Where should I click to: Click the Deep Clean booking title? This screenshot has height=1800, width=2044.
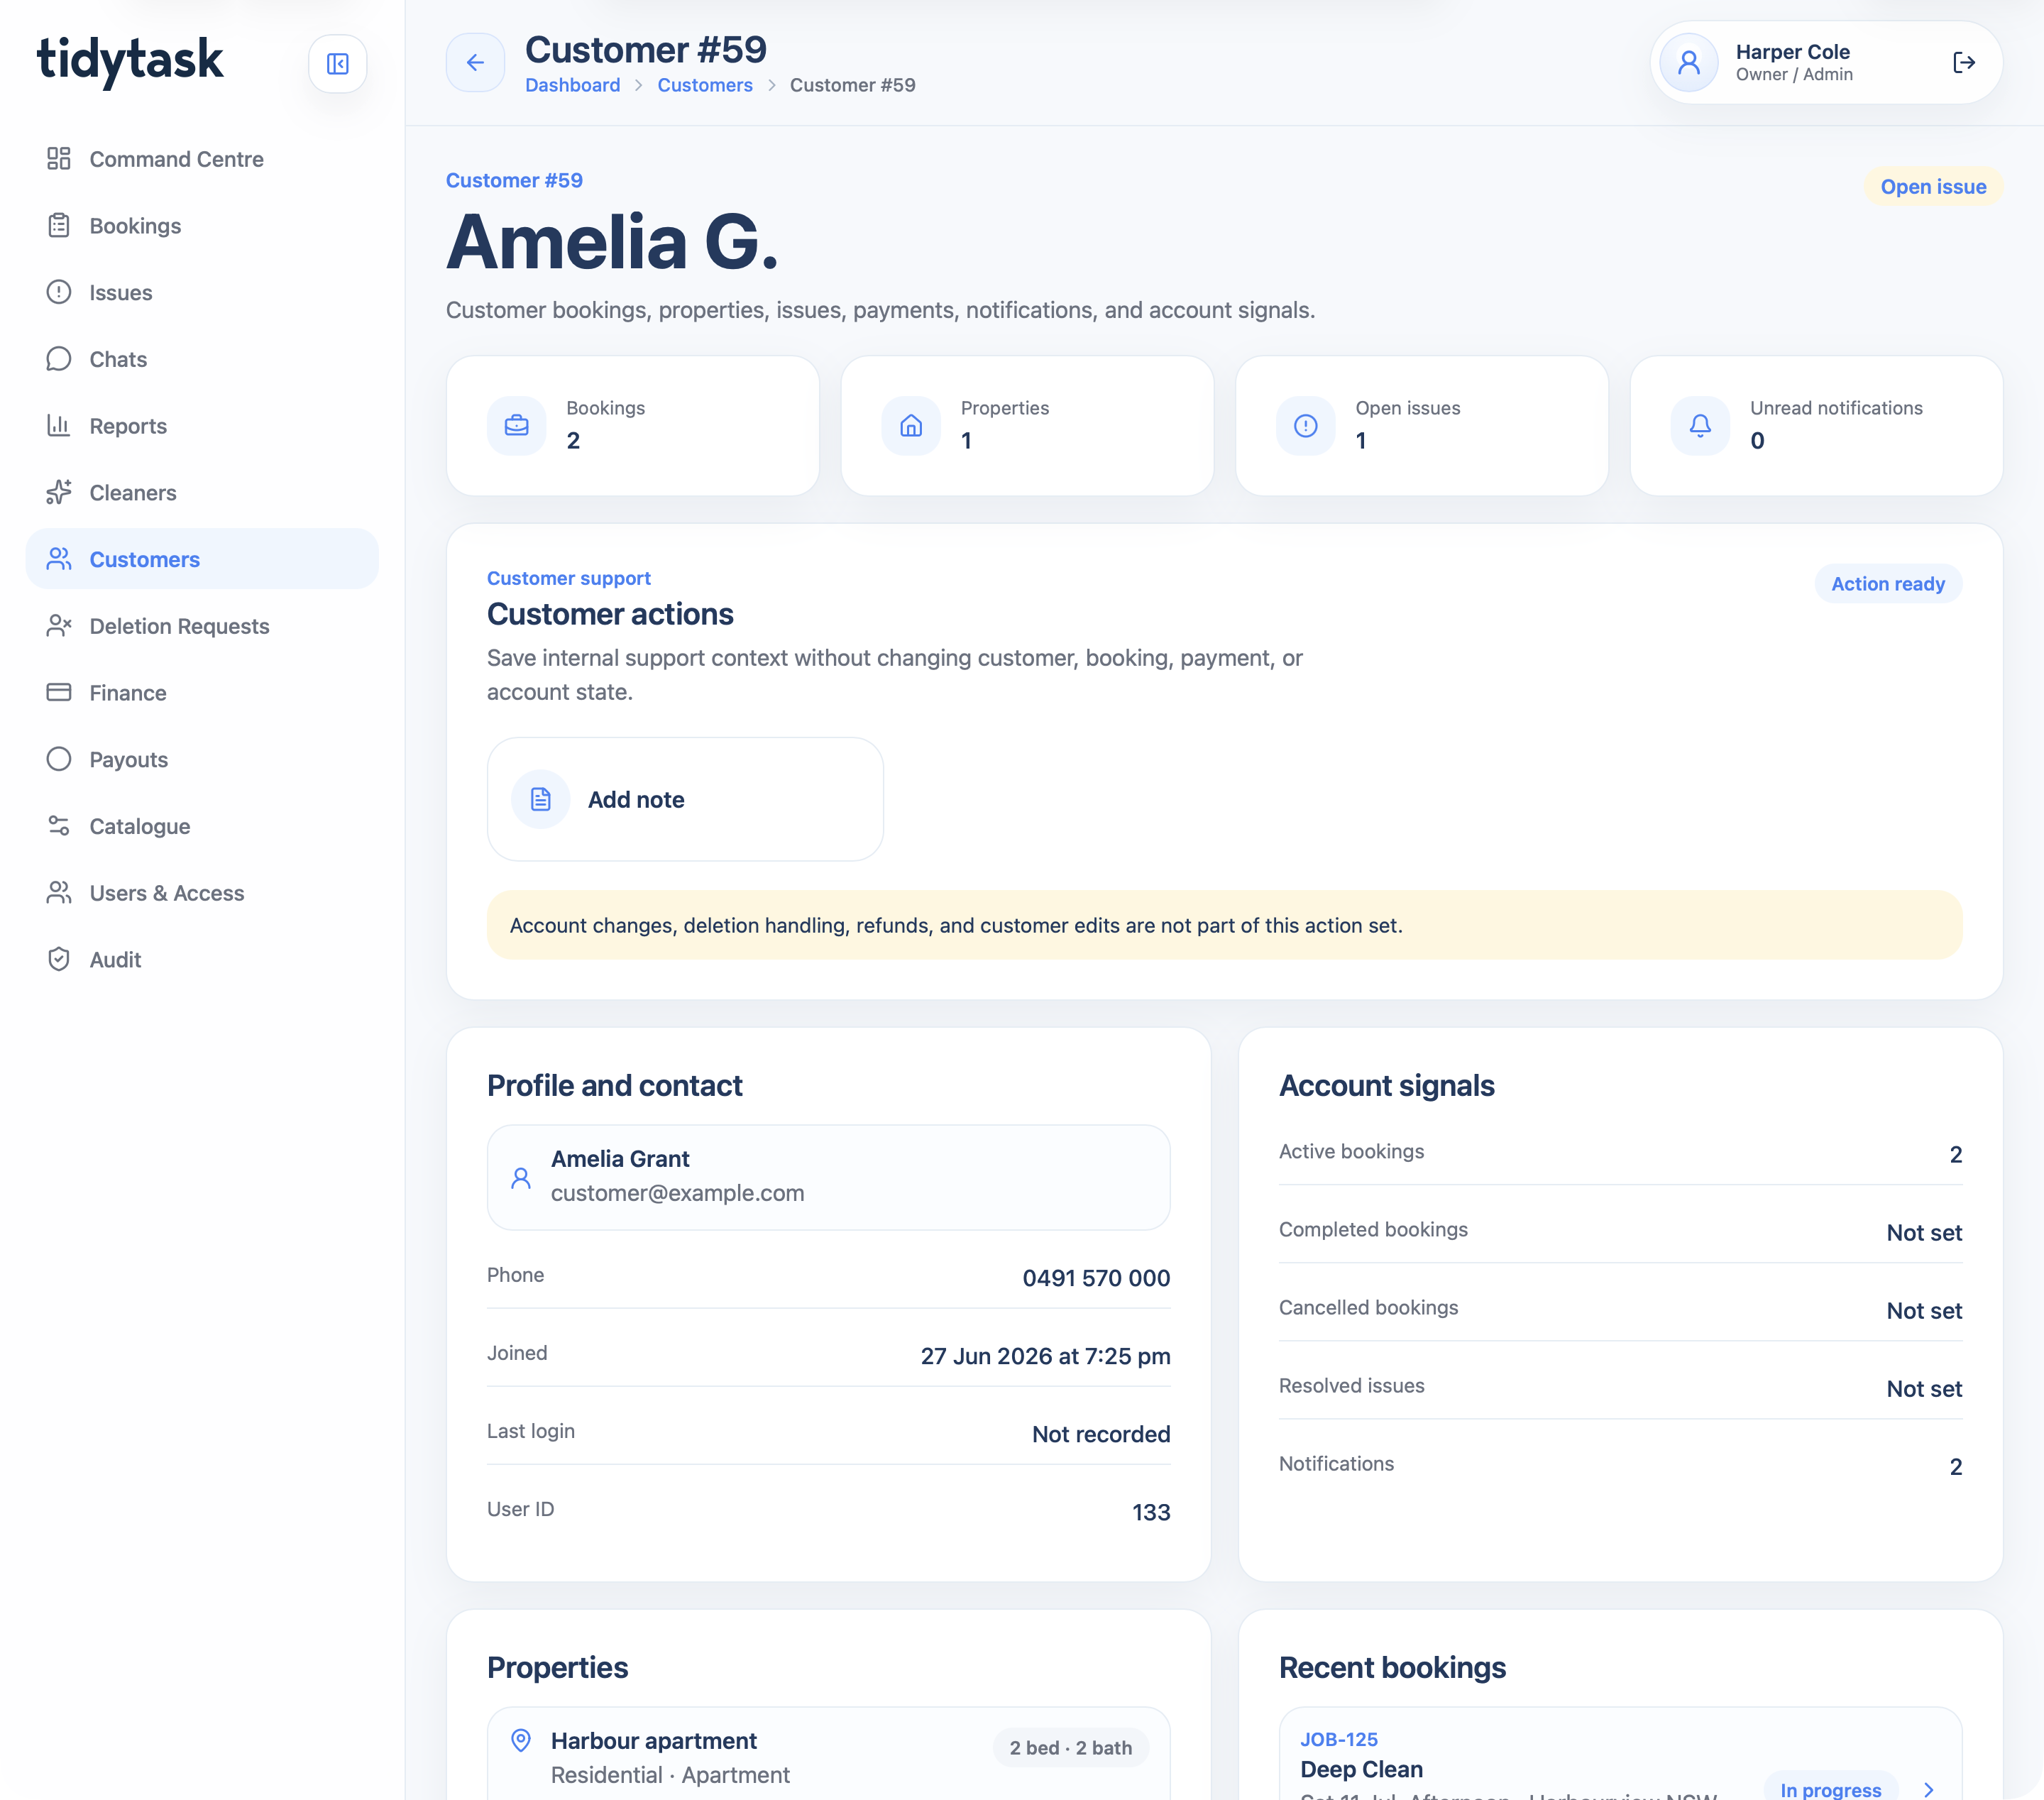point(1361,1769)
